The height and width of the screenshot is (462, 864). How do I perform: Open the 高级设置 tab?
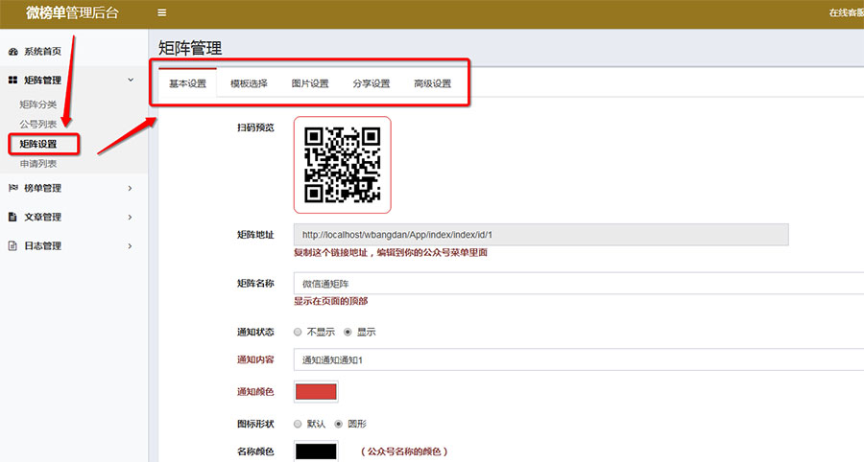pyautogui.click(x=433, y=83)
